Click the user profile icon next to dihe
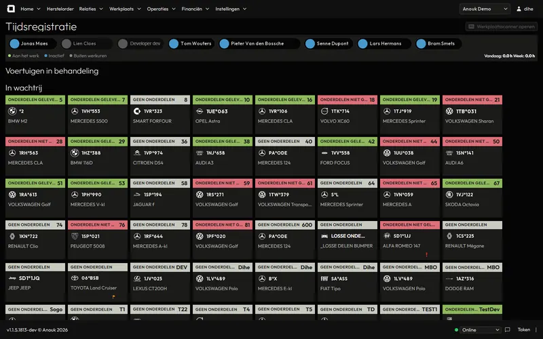543x339 pixels. click(x=519, y=9)
